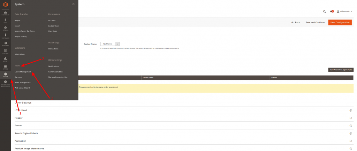Select the Reports bar chart icon
The image size is (357, 151).
coord(5,59)
